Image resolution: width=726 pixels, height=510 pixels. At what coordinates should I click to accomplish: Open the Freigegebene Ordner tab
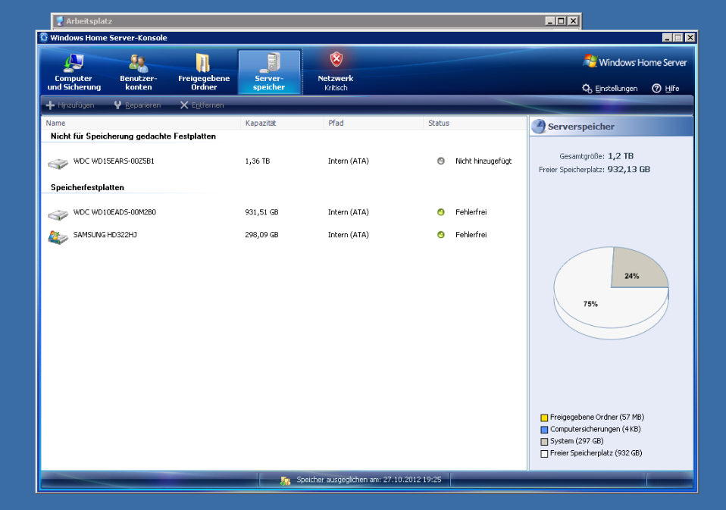click(x=204, y=72)
